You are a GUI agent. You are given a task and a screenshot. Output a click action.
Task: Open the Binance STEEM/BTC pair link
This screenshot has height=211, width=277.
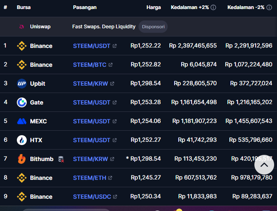click(x=90, y=65)
